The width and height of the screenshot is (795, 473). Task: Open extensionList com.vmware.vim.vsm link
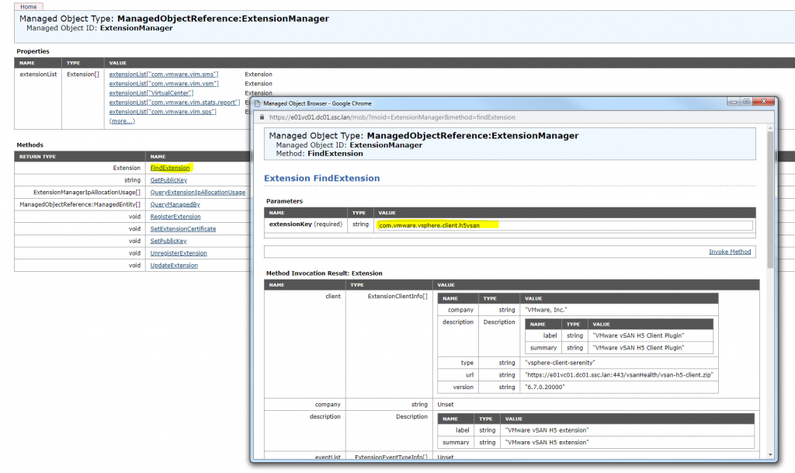click(x=164, y=84)
